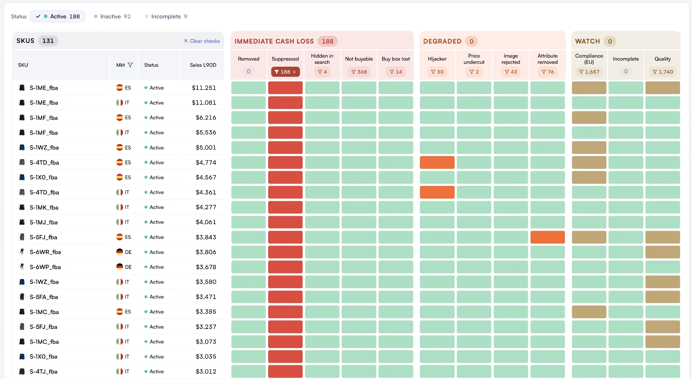Select the orange Hijacker cell for S-4TD_fba ES
Viewport: 692px width, 379px height.
click(x=437, y=162)
